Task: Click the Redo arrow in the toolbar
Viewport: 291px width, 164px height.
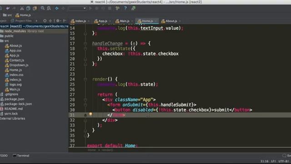Action: 14,8
